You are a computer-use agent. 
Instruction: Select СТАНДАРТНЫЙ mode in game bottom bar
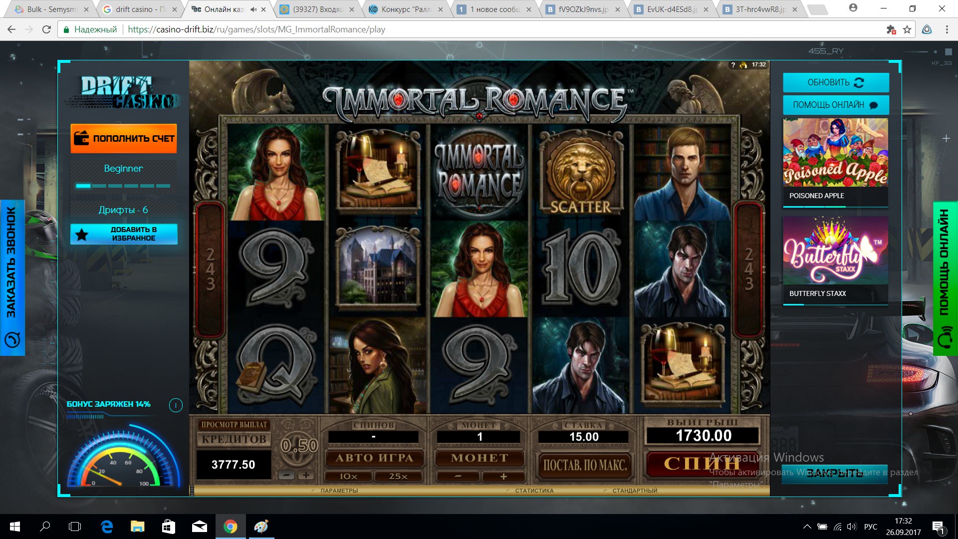coord(634,491)
